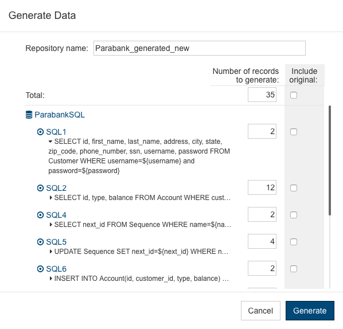
Task: Enable Include original checkbox for SQL1
Action: [294, 132]
